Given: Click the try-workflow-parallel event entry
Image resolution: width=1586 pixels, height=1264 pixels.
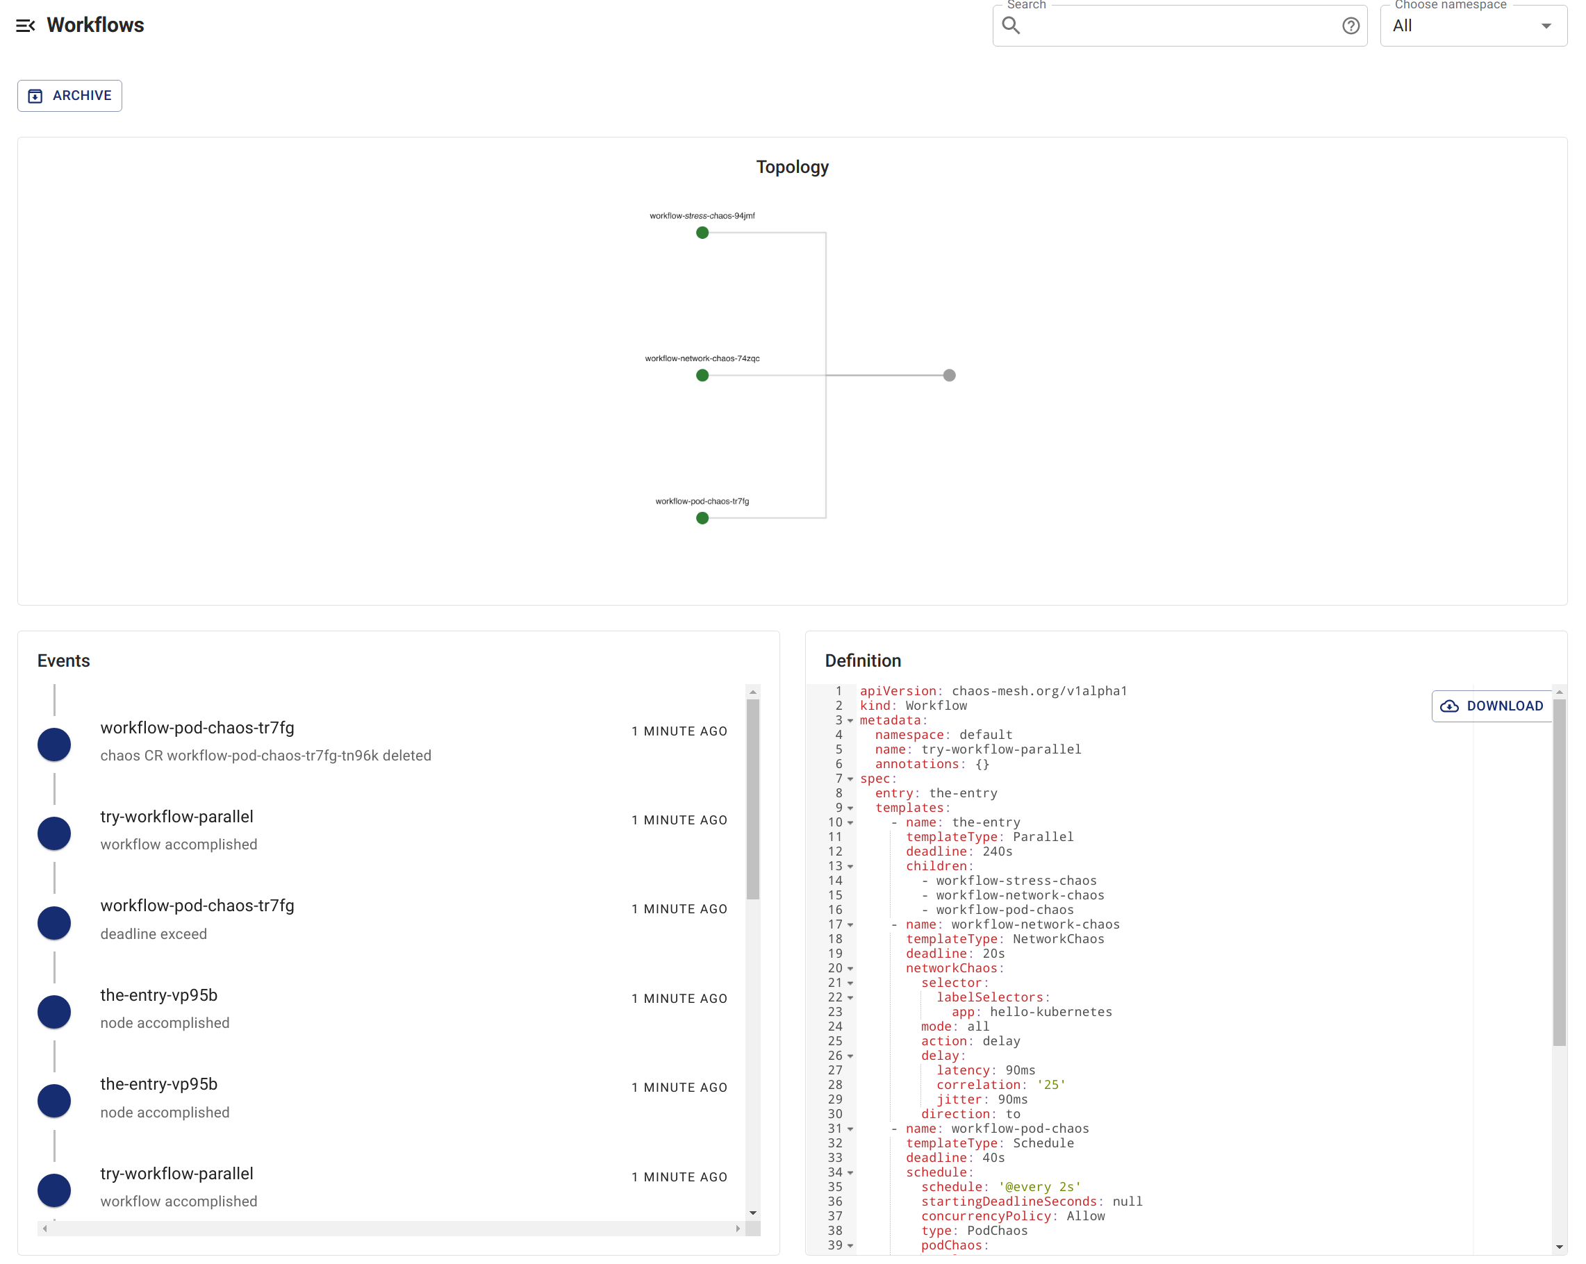Looking at the screenshot, I should (x=176, y=815).
